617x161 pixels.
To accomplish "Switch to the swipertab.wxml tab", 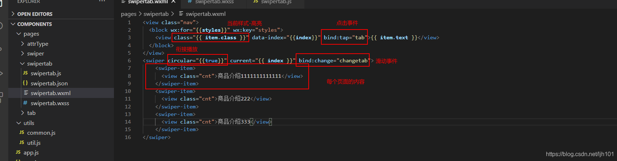I will [148, 2].
